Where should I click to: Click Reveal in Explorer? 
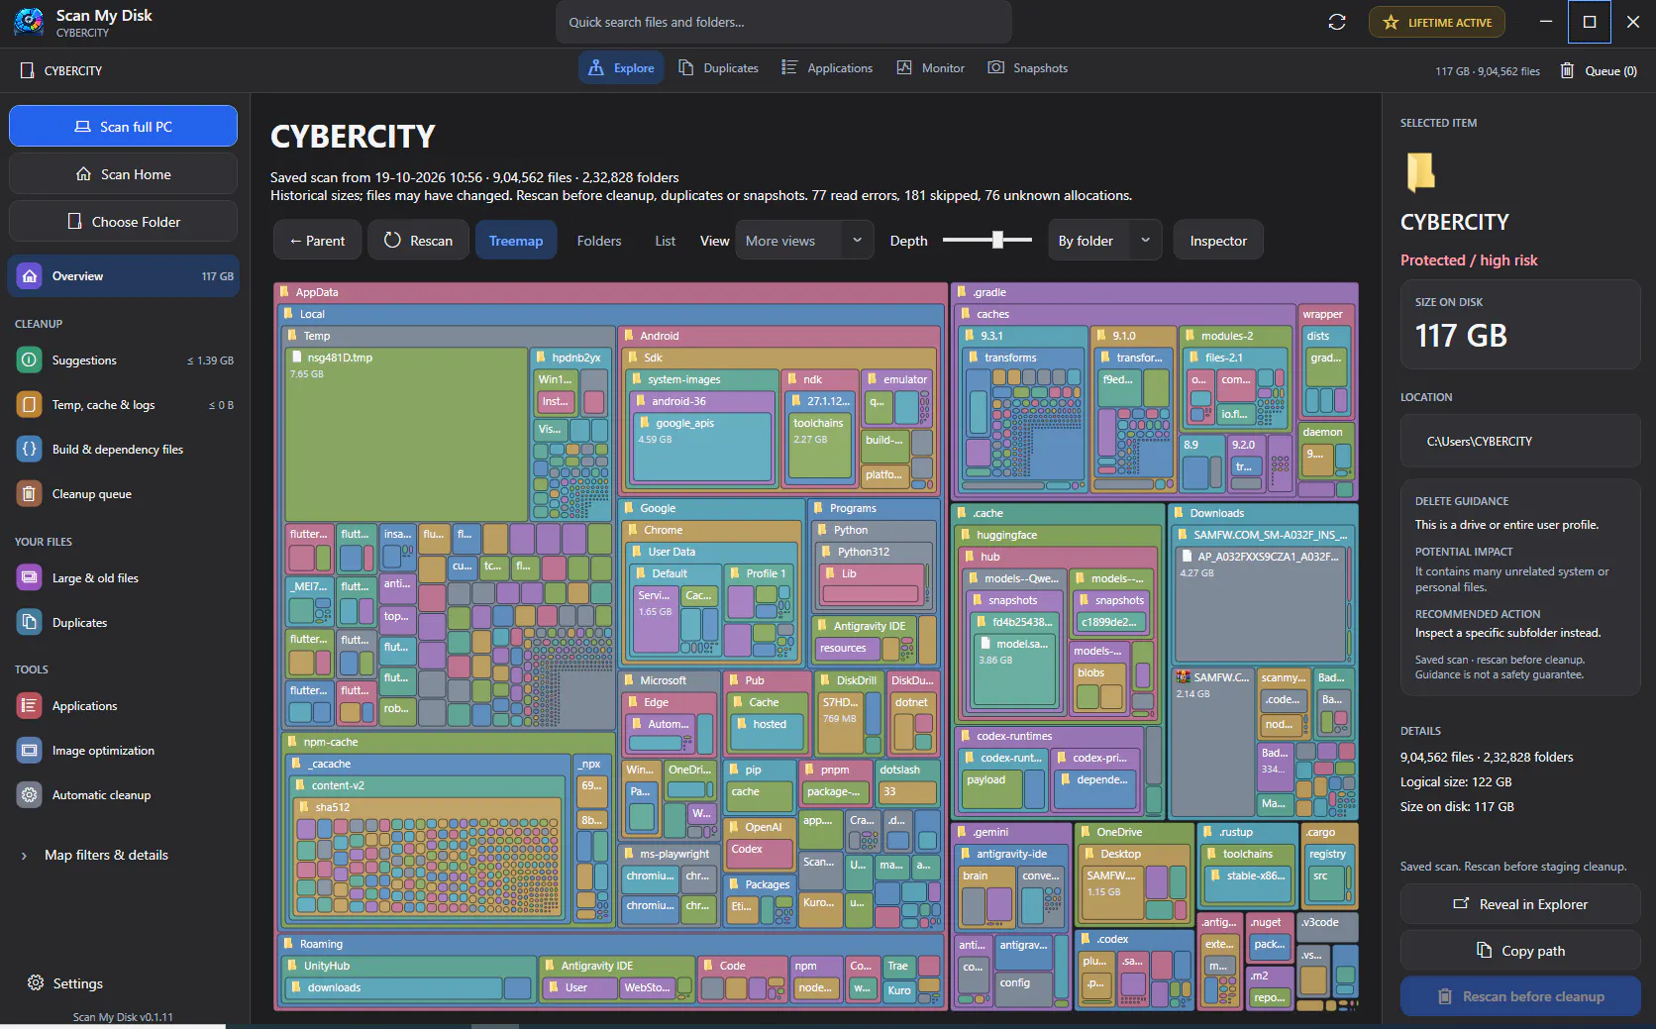coord(1520,904)
